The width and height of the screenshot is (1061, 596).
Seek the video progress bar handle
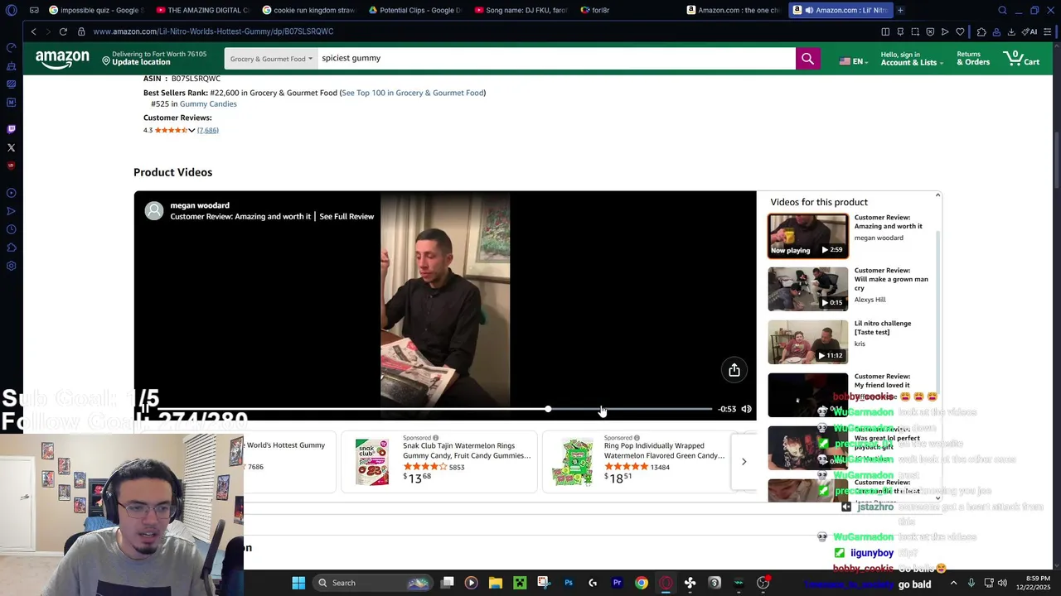[548, 409]
